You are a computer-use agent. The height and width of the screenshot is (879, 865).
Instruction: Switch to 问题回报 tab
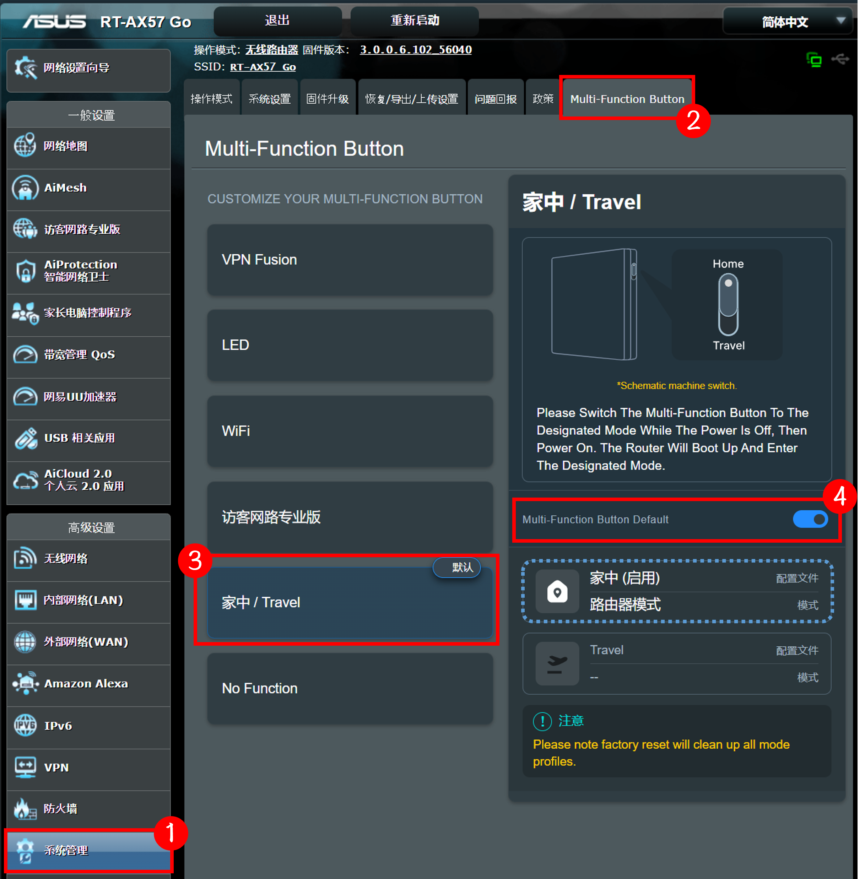tap(495, 98)
